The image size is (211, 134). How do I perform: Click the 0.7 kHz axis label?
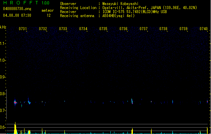pos(3,111)
